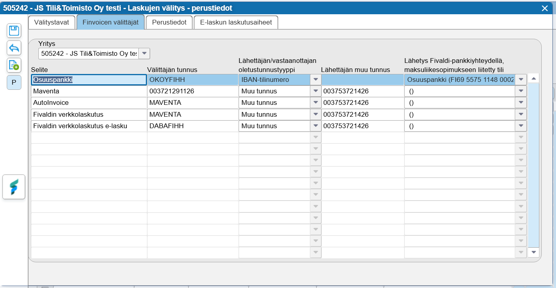The width and height of the screenshot is (556, 288).
Task: Expand tunnustyyppi dropdown in Maventa row
Action: [315, 91]
